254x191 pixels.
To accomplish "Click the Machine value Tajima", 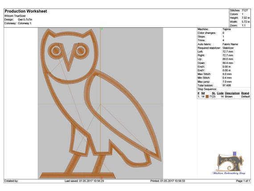I will (x=226, y=29).
